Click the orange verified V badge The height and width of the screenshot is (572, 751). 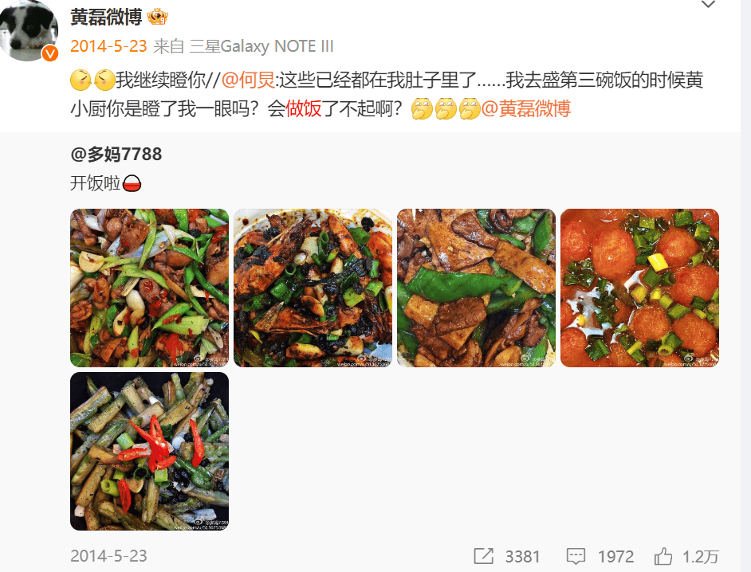(x=49, y=53)
